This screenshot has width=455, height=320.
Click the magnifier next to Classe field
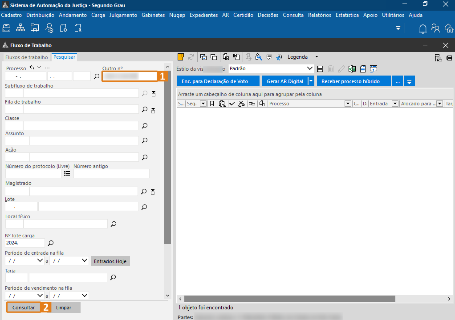tap(145, 126)
